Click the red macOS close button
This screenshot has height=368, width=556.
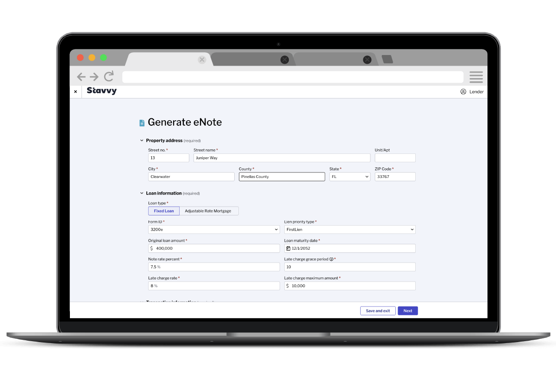80,58
